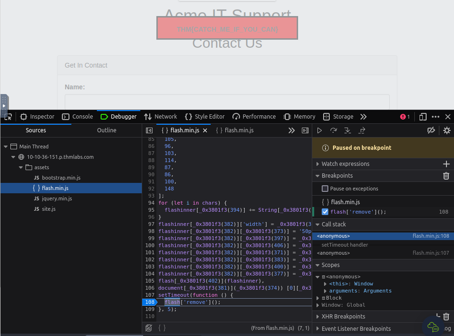
Task: Click the Resume execution button
Action: click(x=320, y=130)
